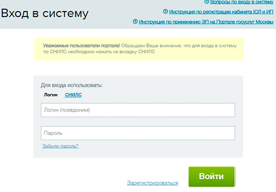Switch to the СНИЛС tab
Screen dimensions: 276x192
coord(73,95)
